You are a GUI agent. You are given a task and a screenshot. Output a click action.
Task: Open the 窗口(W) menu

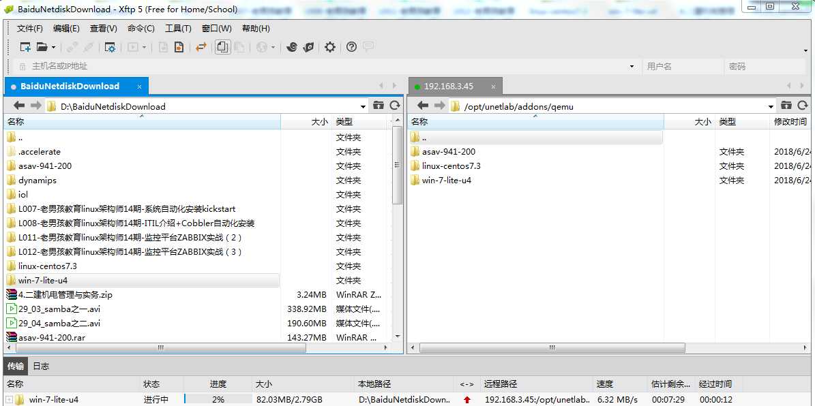(217, 29)
